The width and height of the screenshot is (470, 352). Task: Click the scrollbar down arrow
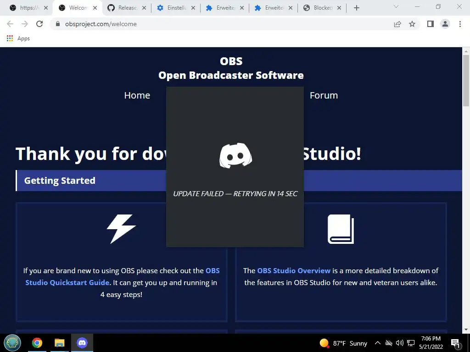[466, 330]
